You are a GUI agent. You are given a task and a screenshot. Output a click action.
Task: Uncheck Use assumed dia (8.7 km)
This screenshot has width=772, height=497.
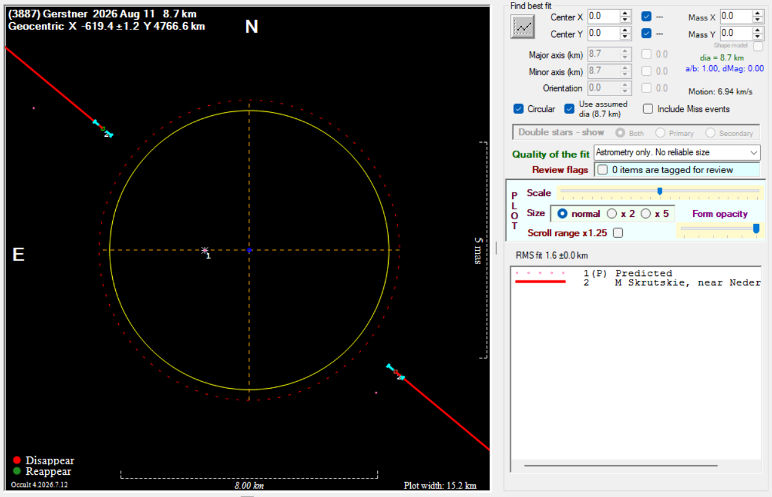point(569,109)
